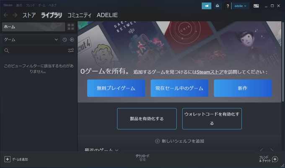Viewport: 285px width, 168px height.
Task: Focus the library search field
Action: pyautogui.click(x=39, y=50)
